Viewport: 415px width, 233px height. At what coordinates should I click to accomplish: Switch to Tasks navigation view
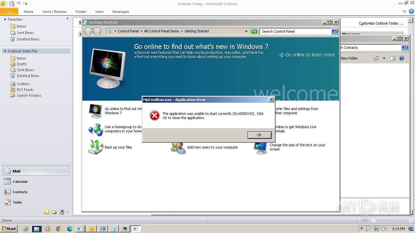[x=36, y=202]
